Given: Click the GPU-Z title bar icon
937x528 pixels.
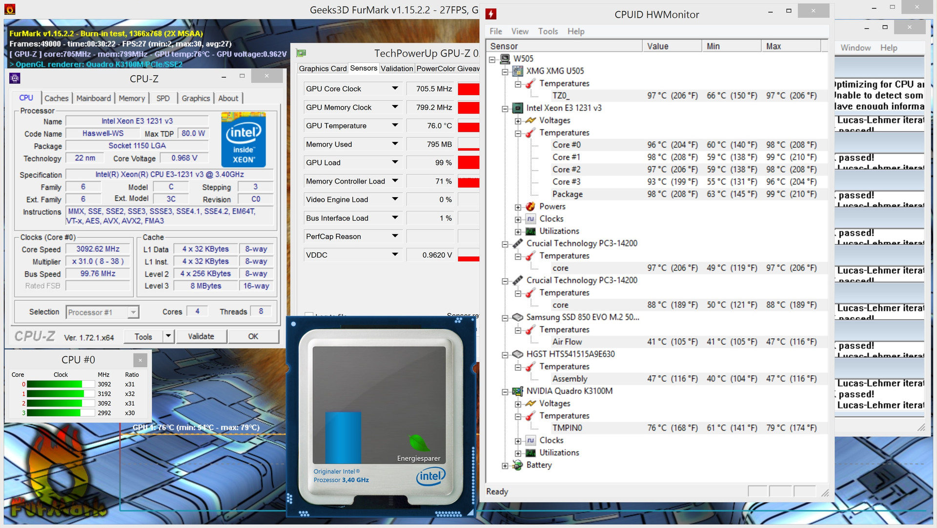Looking at the screenshot, I should point(301,53).
